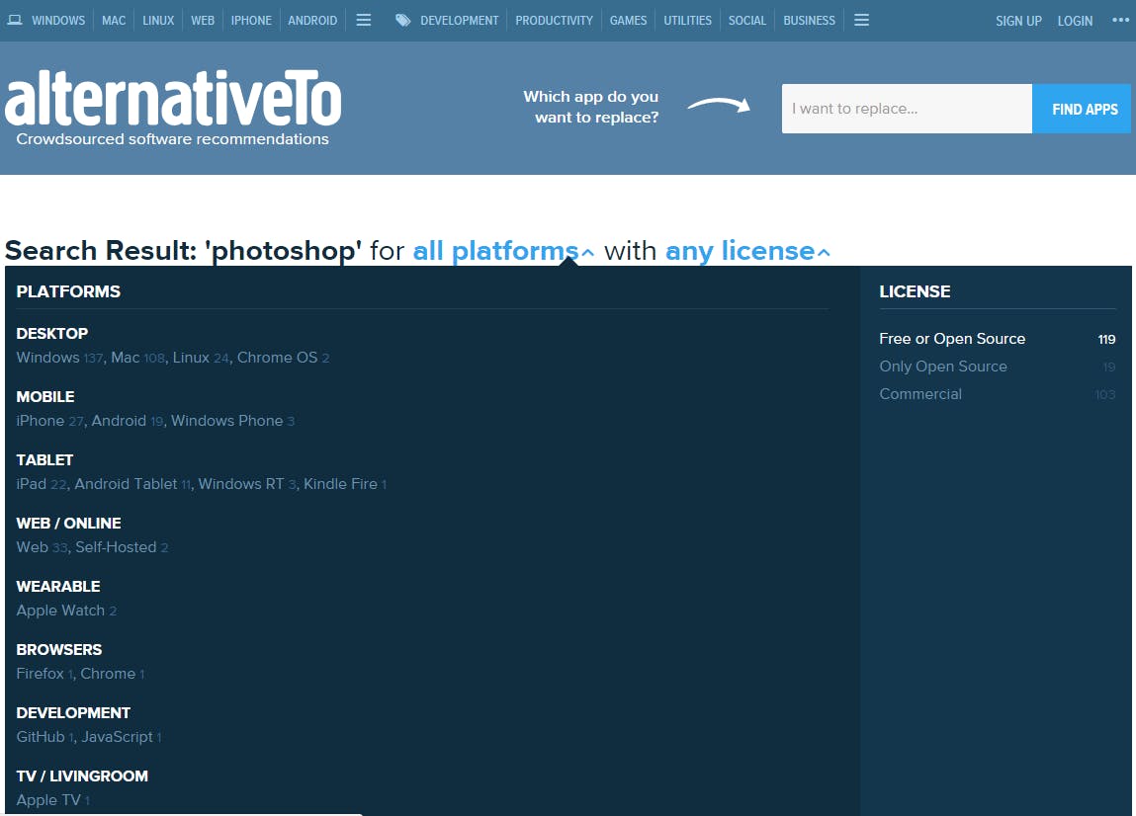
Task: Open the iPhone platform menu item
Action: [x=251, y=21]
